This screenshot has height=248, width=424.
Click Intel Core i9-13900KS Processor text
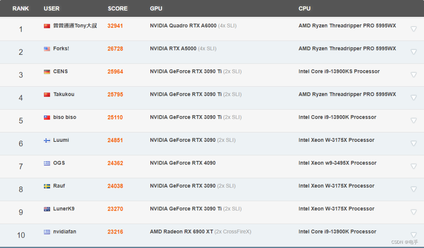tap(339, 72)
